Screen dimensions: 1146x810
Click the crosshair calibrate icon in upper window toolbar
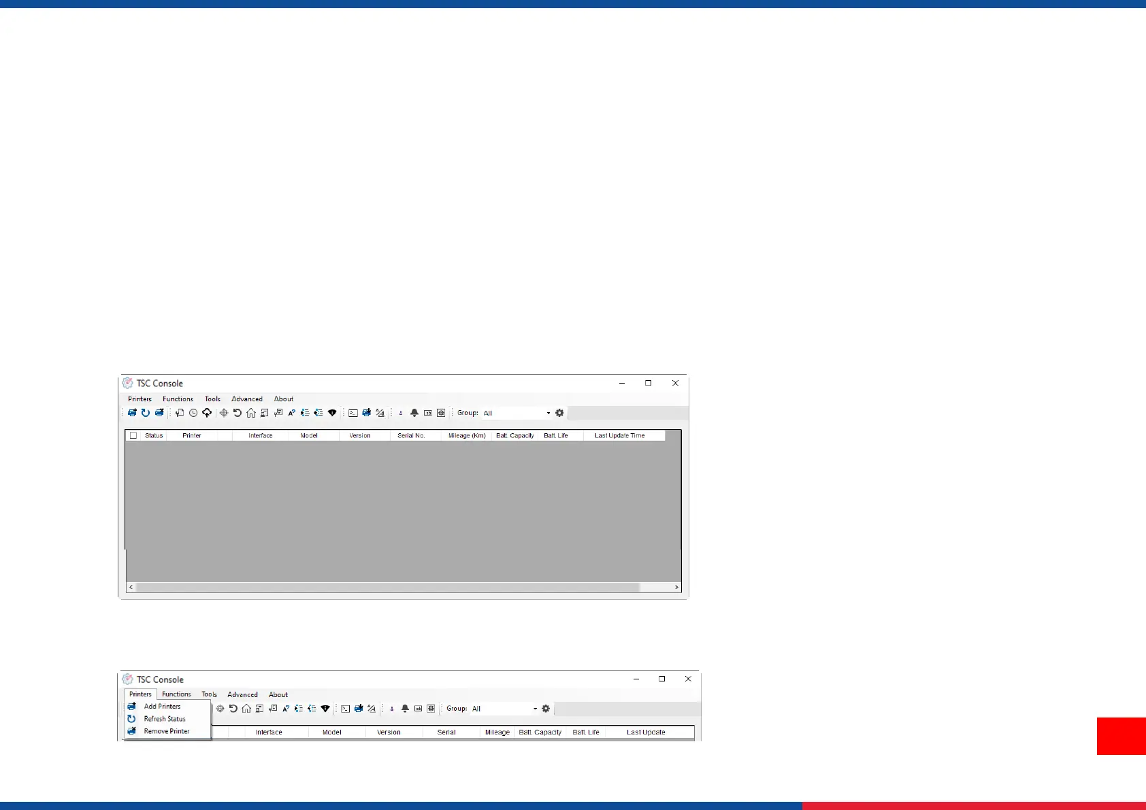[223, 413]
